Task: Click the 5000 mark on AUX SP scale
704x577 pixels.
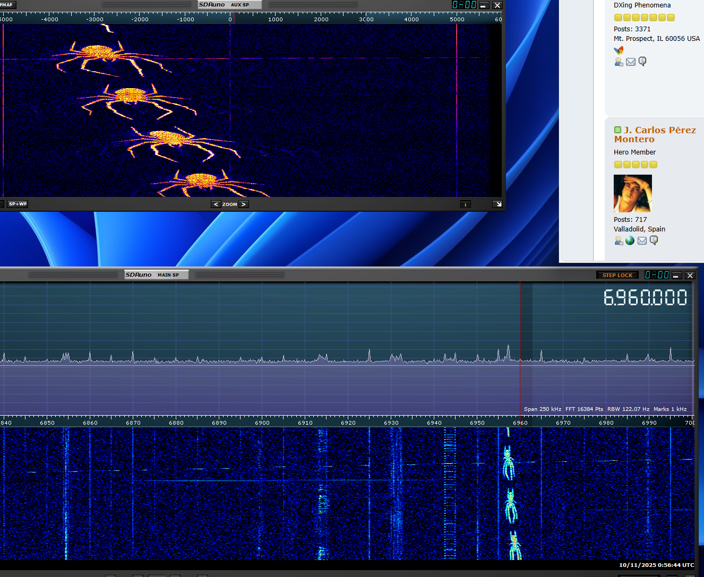Action: [x=457, y=19]
